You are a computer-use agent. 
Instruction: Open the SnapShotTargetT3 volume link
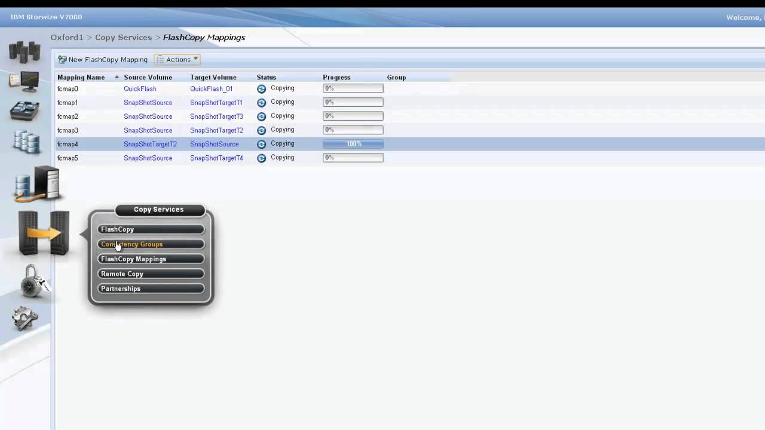(216, 116)
